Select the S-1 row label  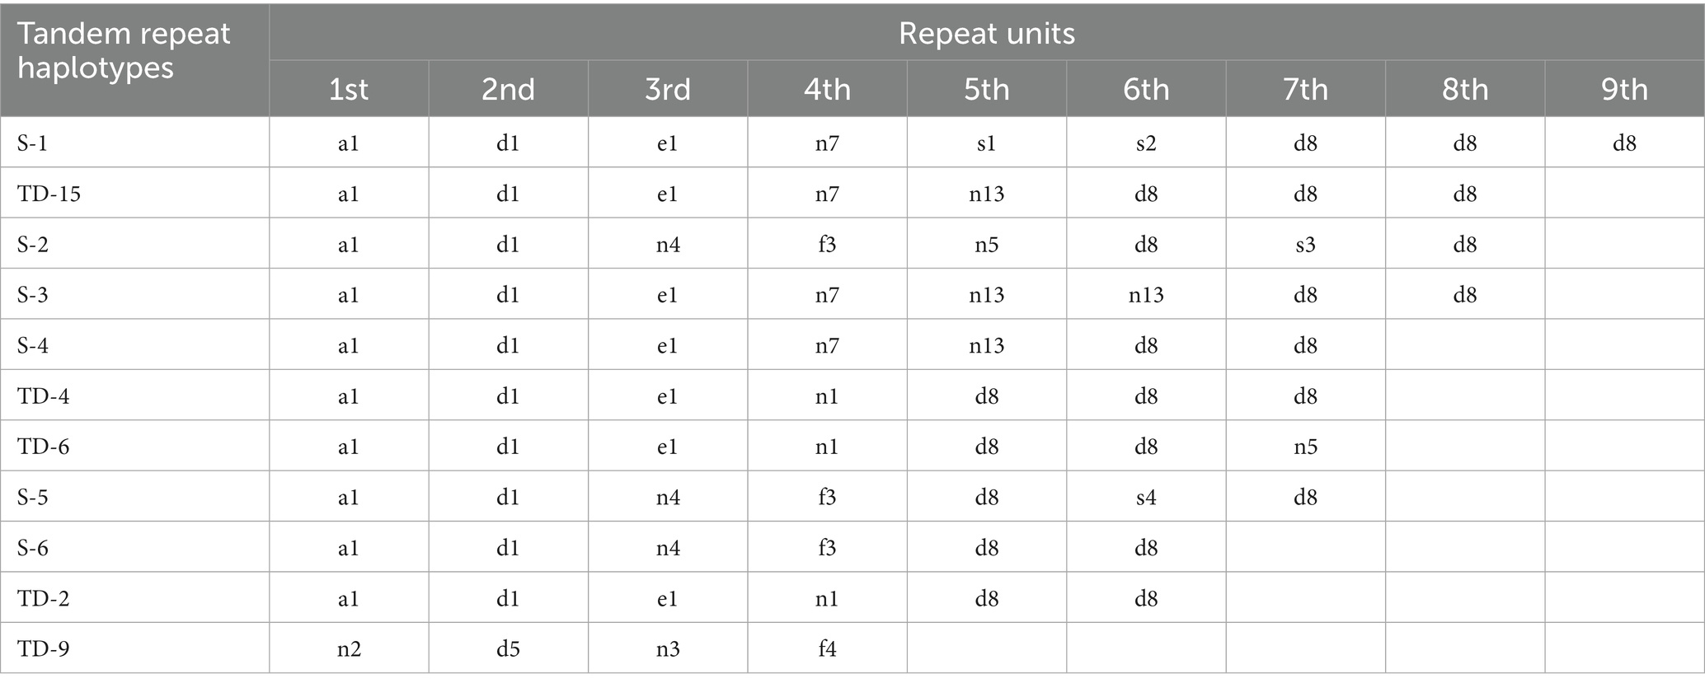33,143
